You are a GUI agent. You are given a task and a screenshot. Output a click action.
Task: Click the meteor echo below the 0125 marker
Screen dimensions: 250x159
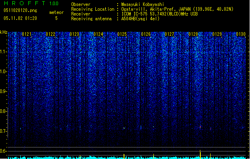pyautogui.click(x=124, y=128)
